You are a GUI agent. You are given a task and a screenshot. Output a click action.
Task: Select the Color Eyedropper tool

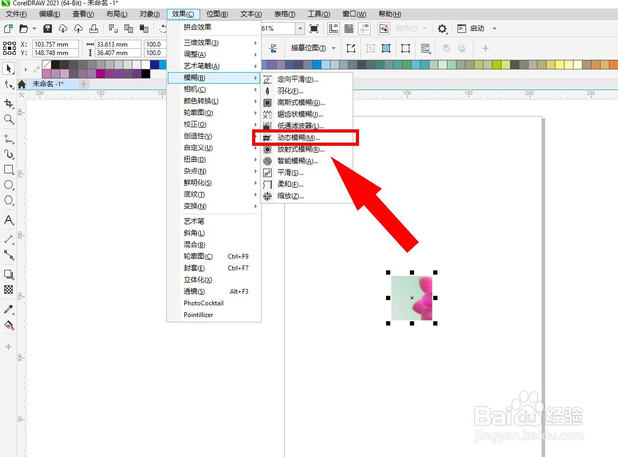(8, 309)
